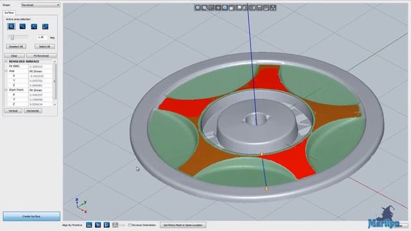This screenshot has height=231, width=411.
Task: Switch to the Surface tab
Action: point(9,13)
